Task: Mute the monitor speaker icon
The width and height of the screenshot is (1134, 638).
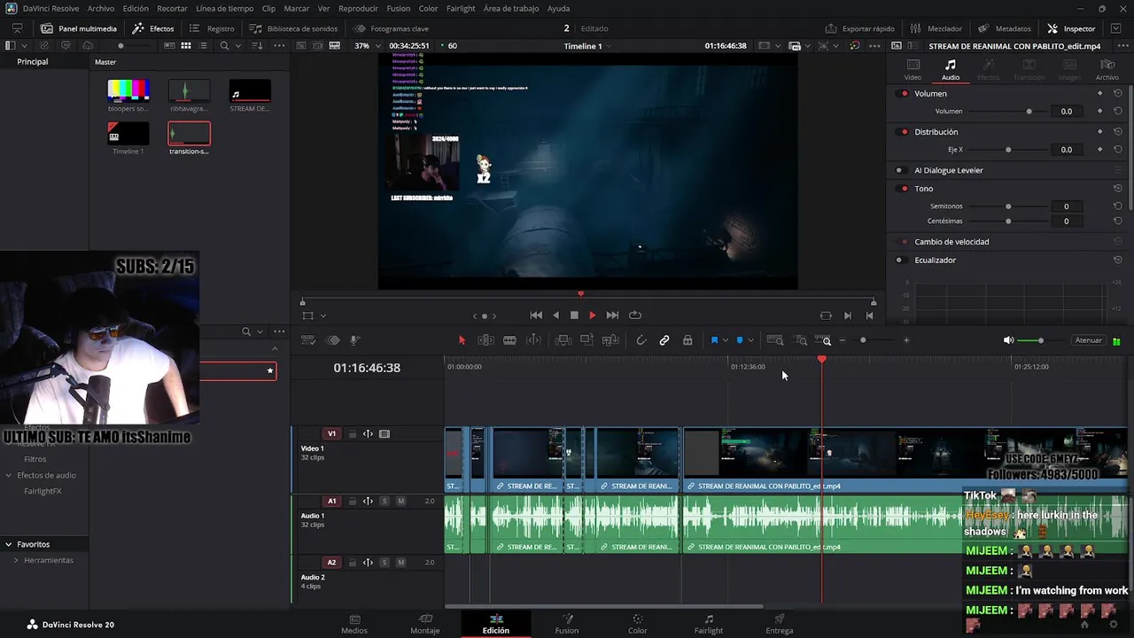Action: [x=1008, y=340]
